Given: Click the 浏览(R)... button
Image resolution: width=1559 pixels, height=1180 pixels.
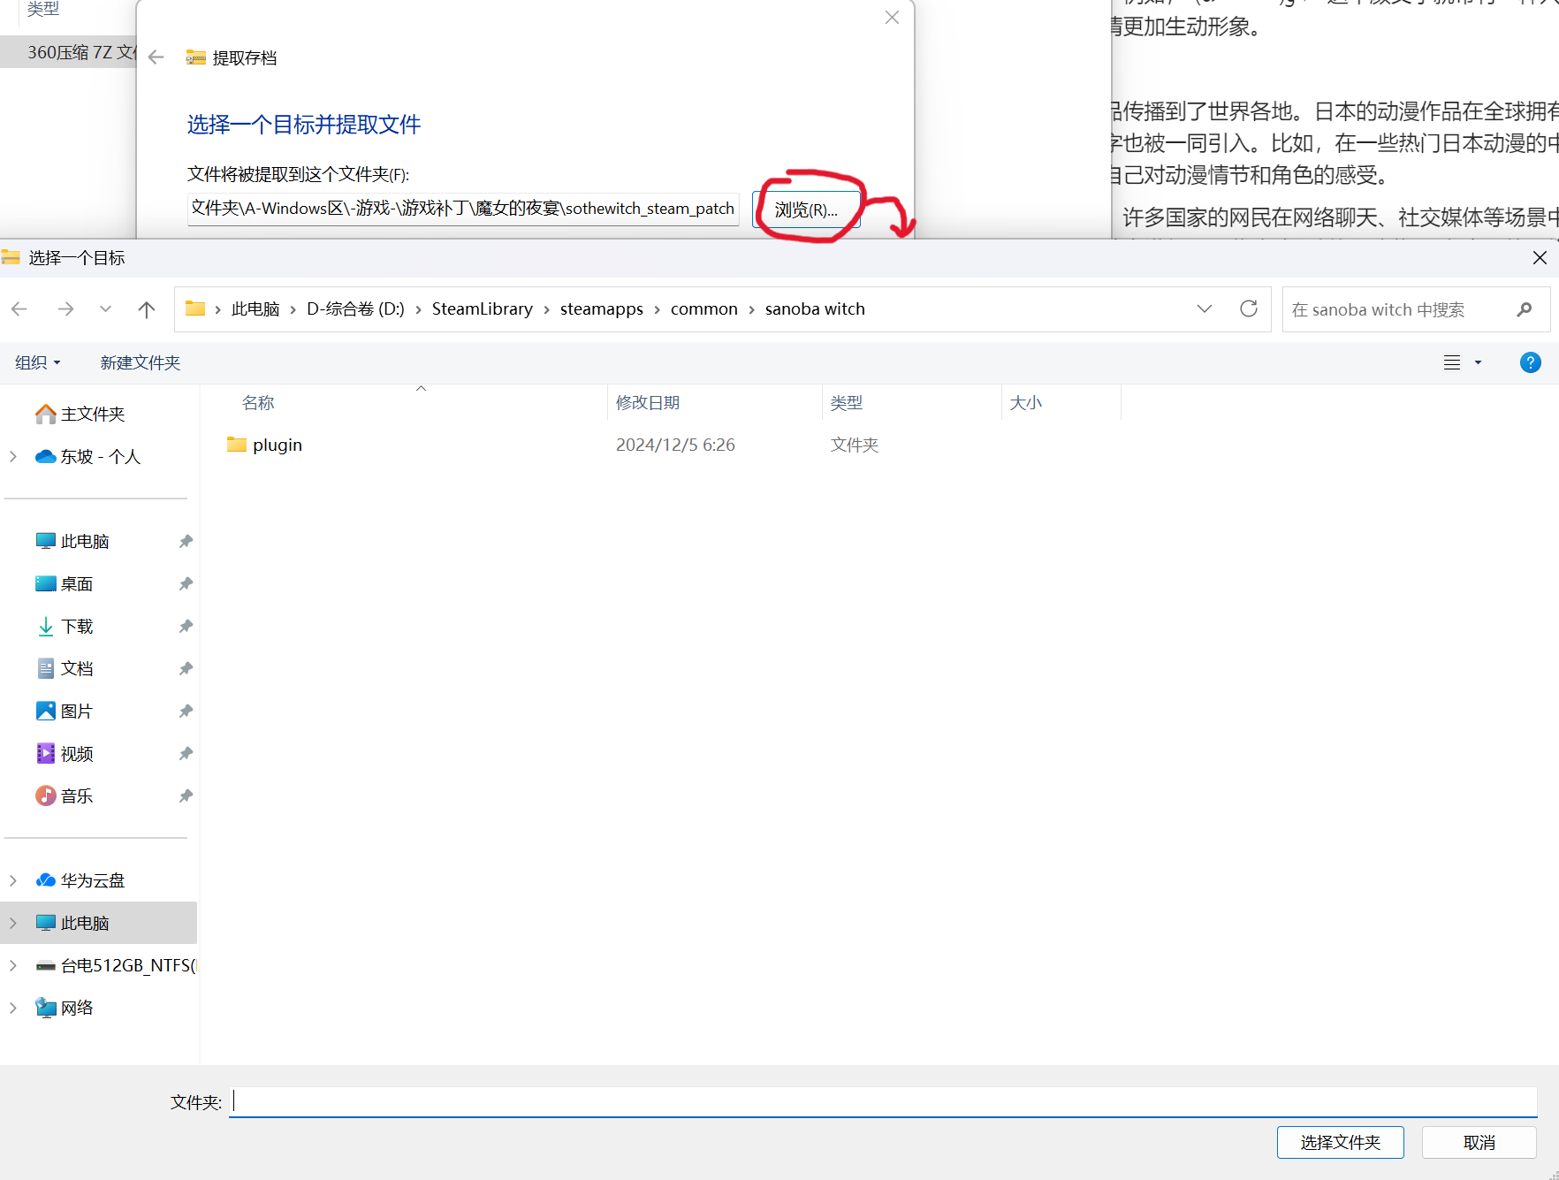Looking at the screenshot, I should (805, 209).
